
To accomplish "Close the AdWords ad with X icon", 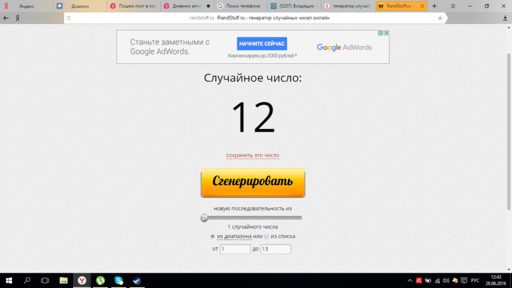I will pos(386,33).
